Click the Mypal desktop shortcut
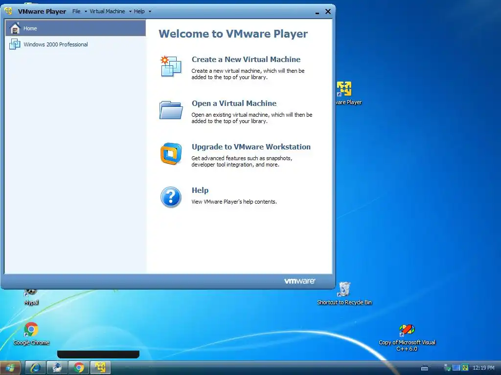The image size is (501, 375). 31,296
